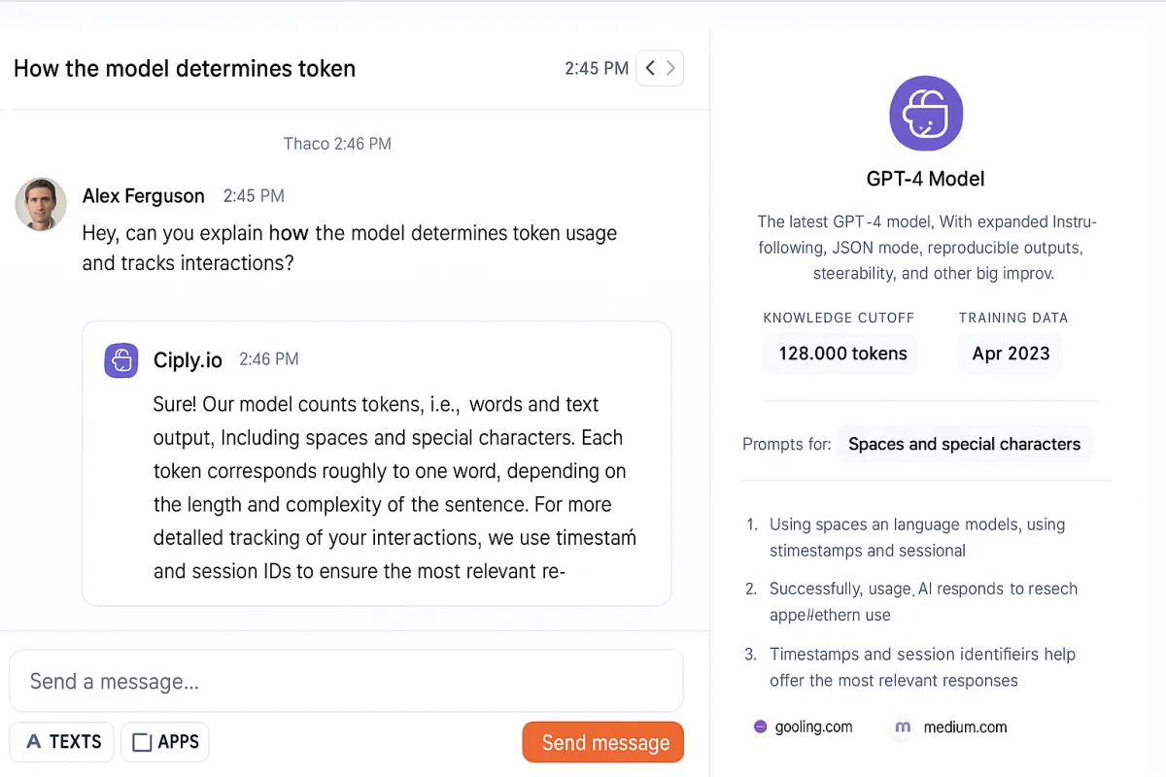Click the Ciply.io reply message text
The height and width of the screenshot is (777, 1166).
[394, 488]
